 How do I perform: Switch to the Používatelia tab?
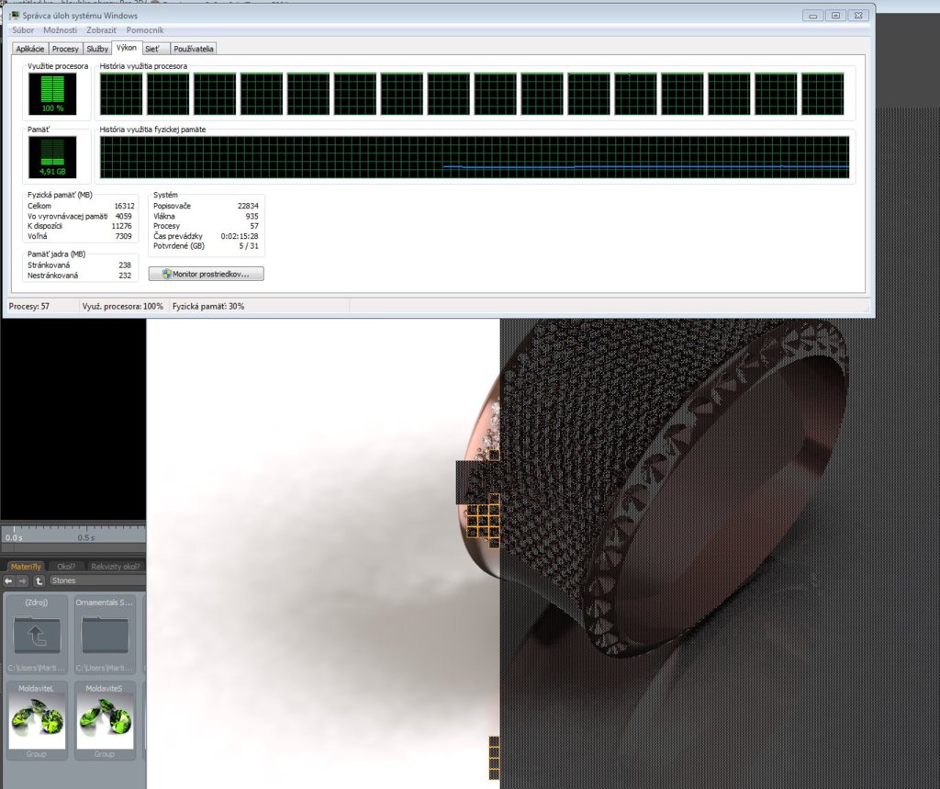[x=193, y=49]
